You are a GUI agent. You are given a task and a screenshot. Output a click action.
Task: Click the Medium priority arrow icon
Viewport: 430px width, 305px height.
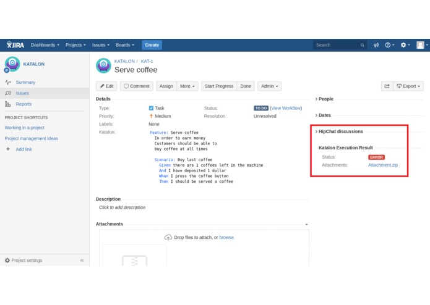click(x=151, y=116)
